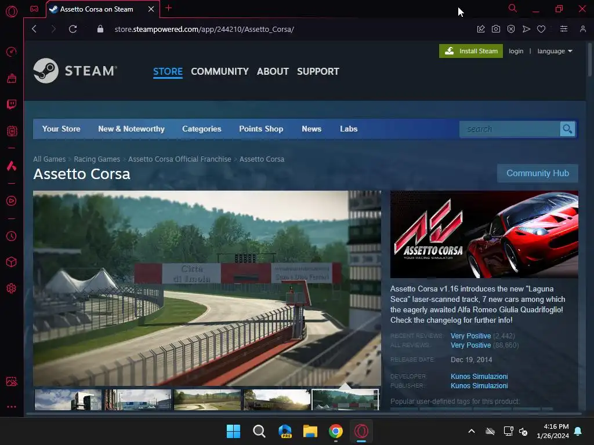The height and width of the screenshot is (445, 594).
Task: Open Kunos Simulazioni developer link
Action: point(479,376)
